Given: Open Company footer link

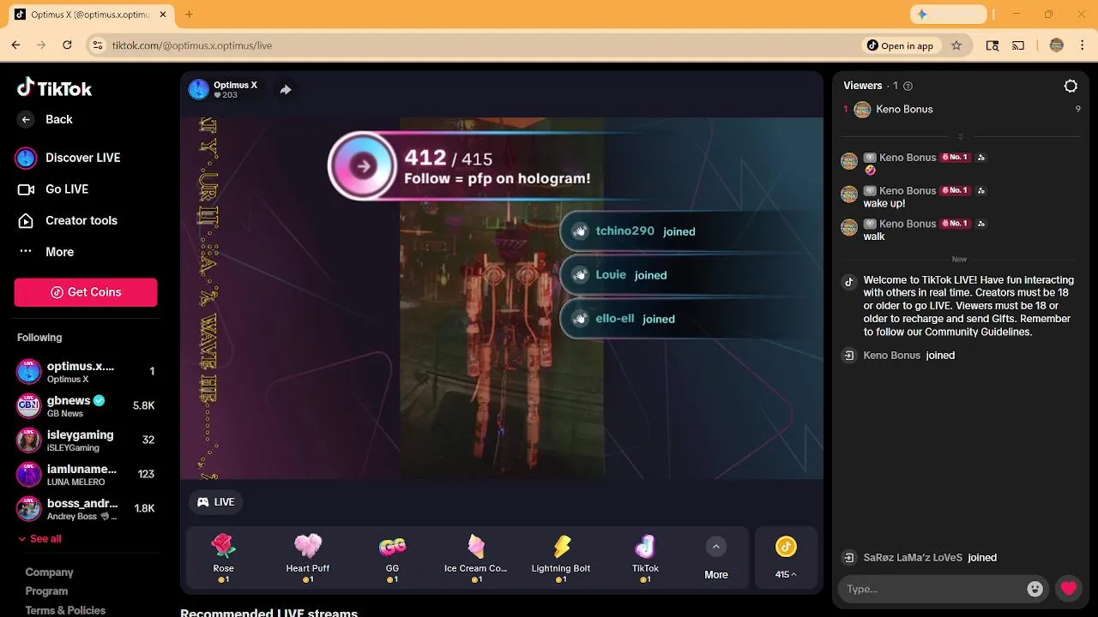Looking at the screenshot, I should [49, 572].
